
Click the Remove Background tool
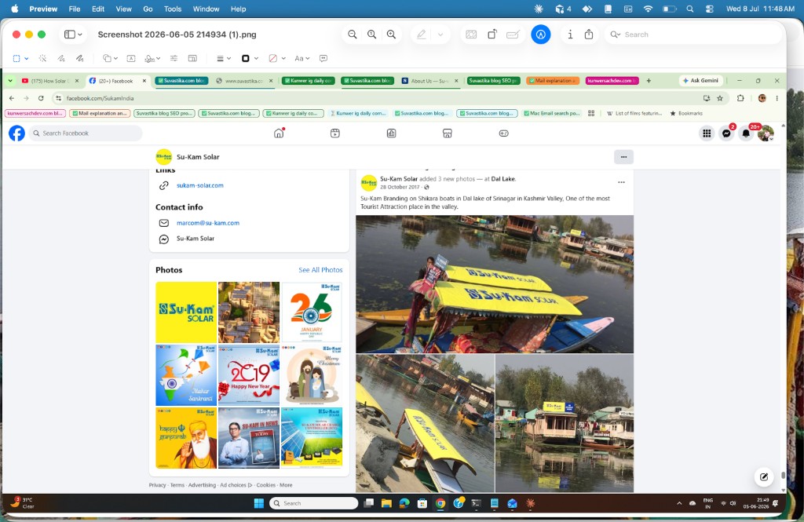(471, 35)
